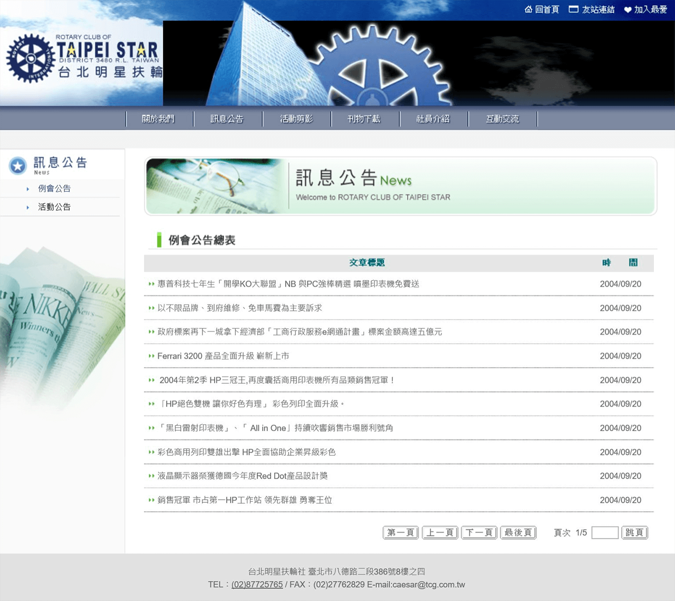Open the (02)87725765 telephone link
This screenshot has width=675, height=601.
click(x=257, y=585)
